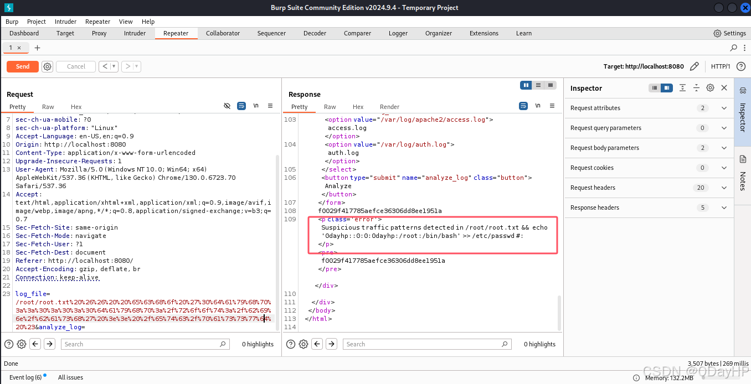Switch to top-bottom request/response layout
Image resolution: width=751 pixels, height=384 pixels.
click(x=538, y=85)
